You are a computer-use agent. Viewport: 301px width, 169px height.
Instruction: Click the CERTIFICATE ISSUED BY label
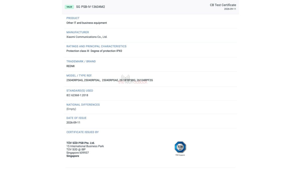click(x=83, y=132)
